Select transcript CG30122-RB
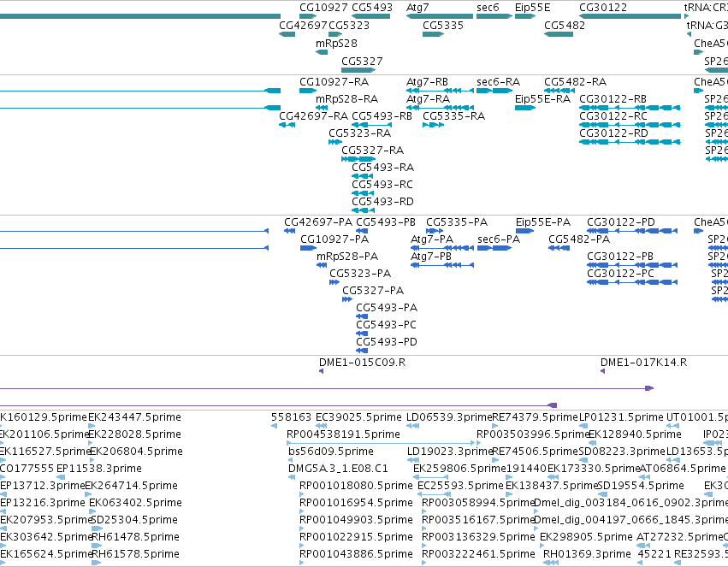 pyautogui.click(x=630, y=108)
